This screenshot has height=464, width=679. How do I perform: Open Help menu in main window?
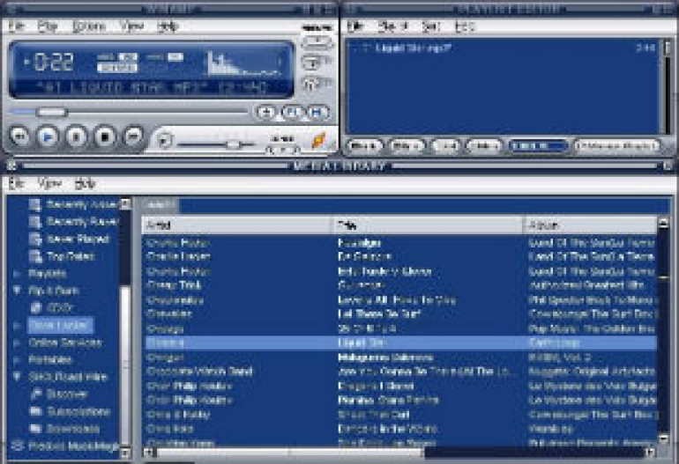click(x=168, y=26)
